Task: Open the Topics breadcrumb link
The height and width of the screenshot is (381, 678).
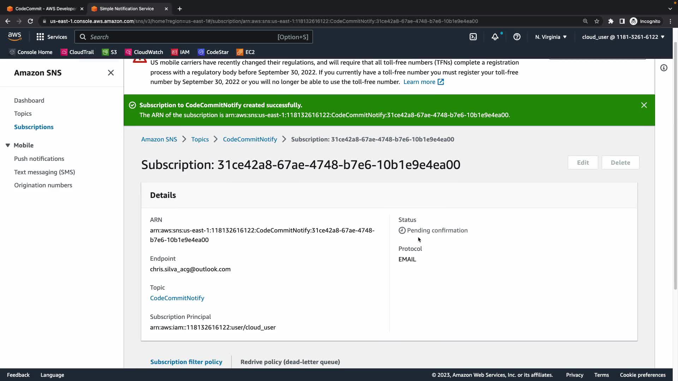Action: click(x=200, y=139)
